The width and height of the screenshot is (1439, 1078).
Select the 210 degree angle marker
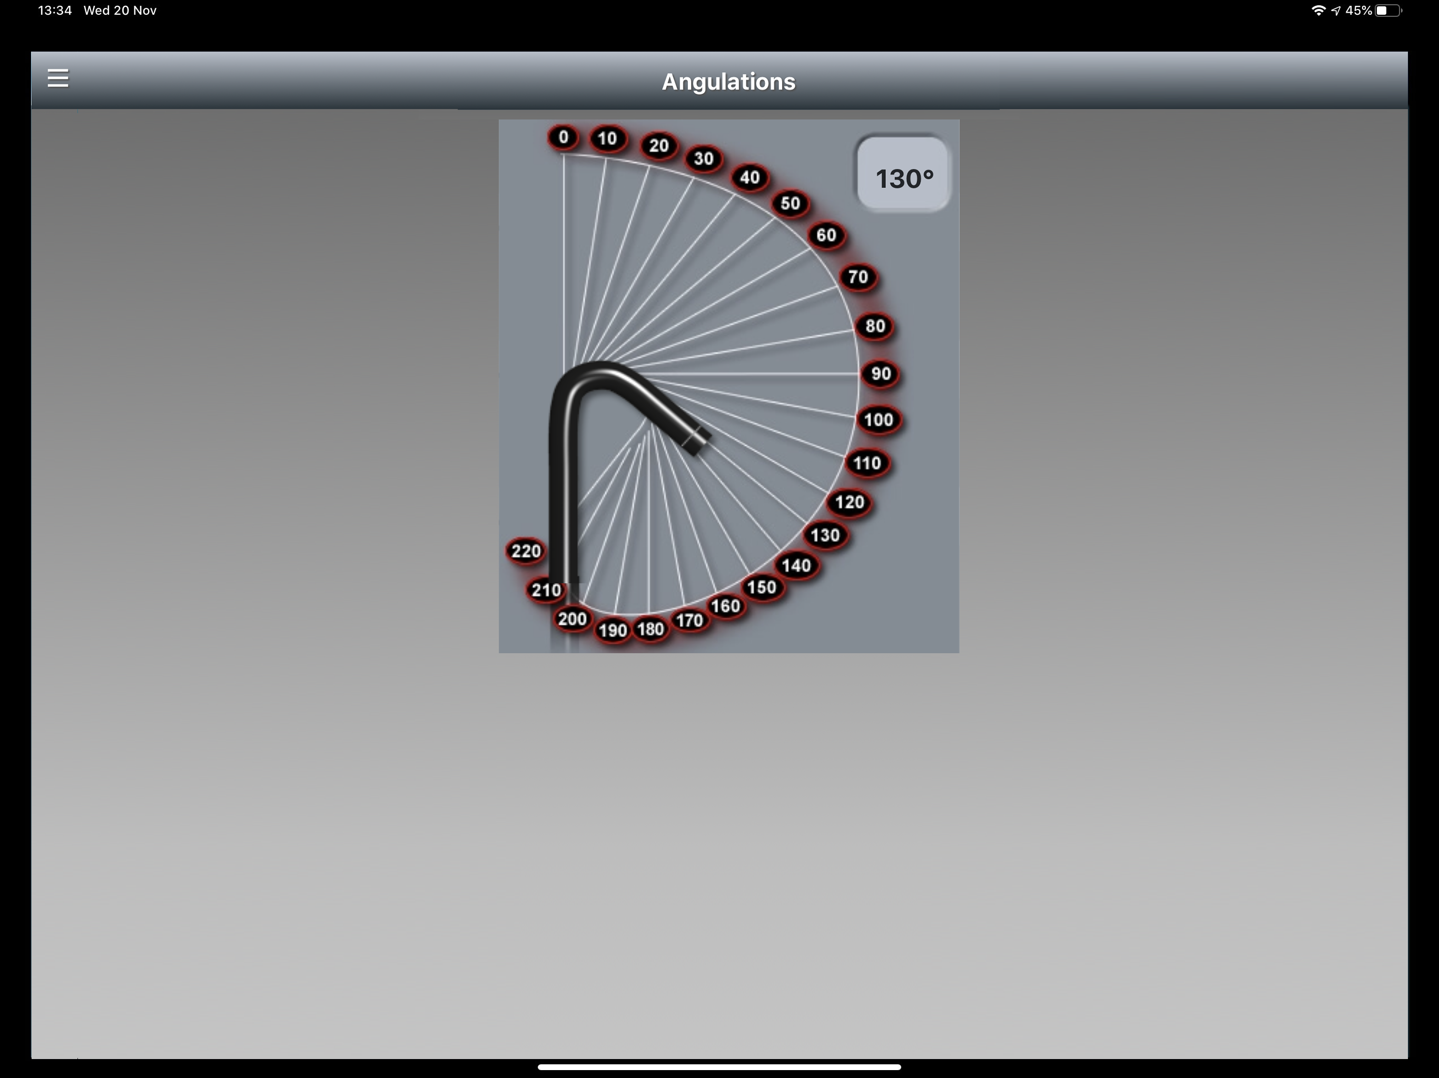[546, 591]
